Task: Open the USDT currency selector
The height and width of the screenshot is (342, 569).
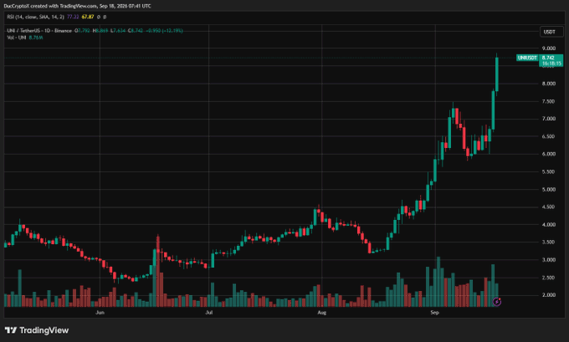Action: coord(551,32)
